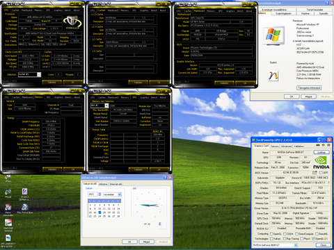
Task: Click the time stepper in date dialog
Action: [x=159, y=224]
